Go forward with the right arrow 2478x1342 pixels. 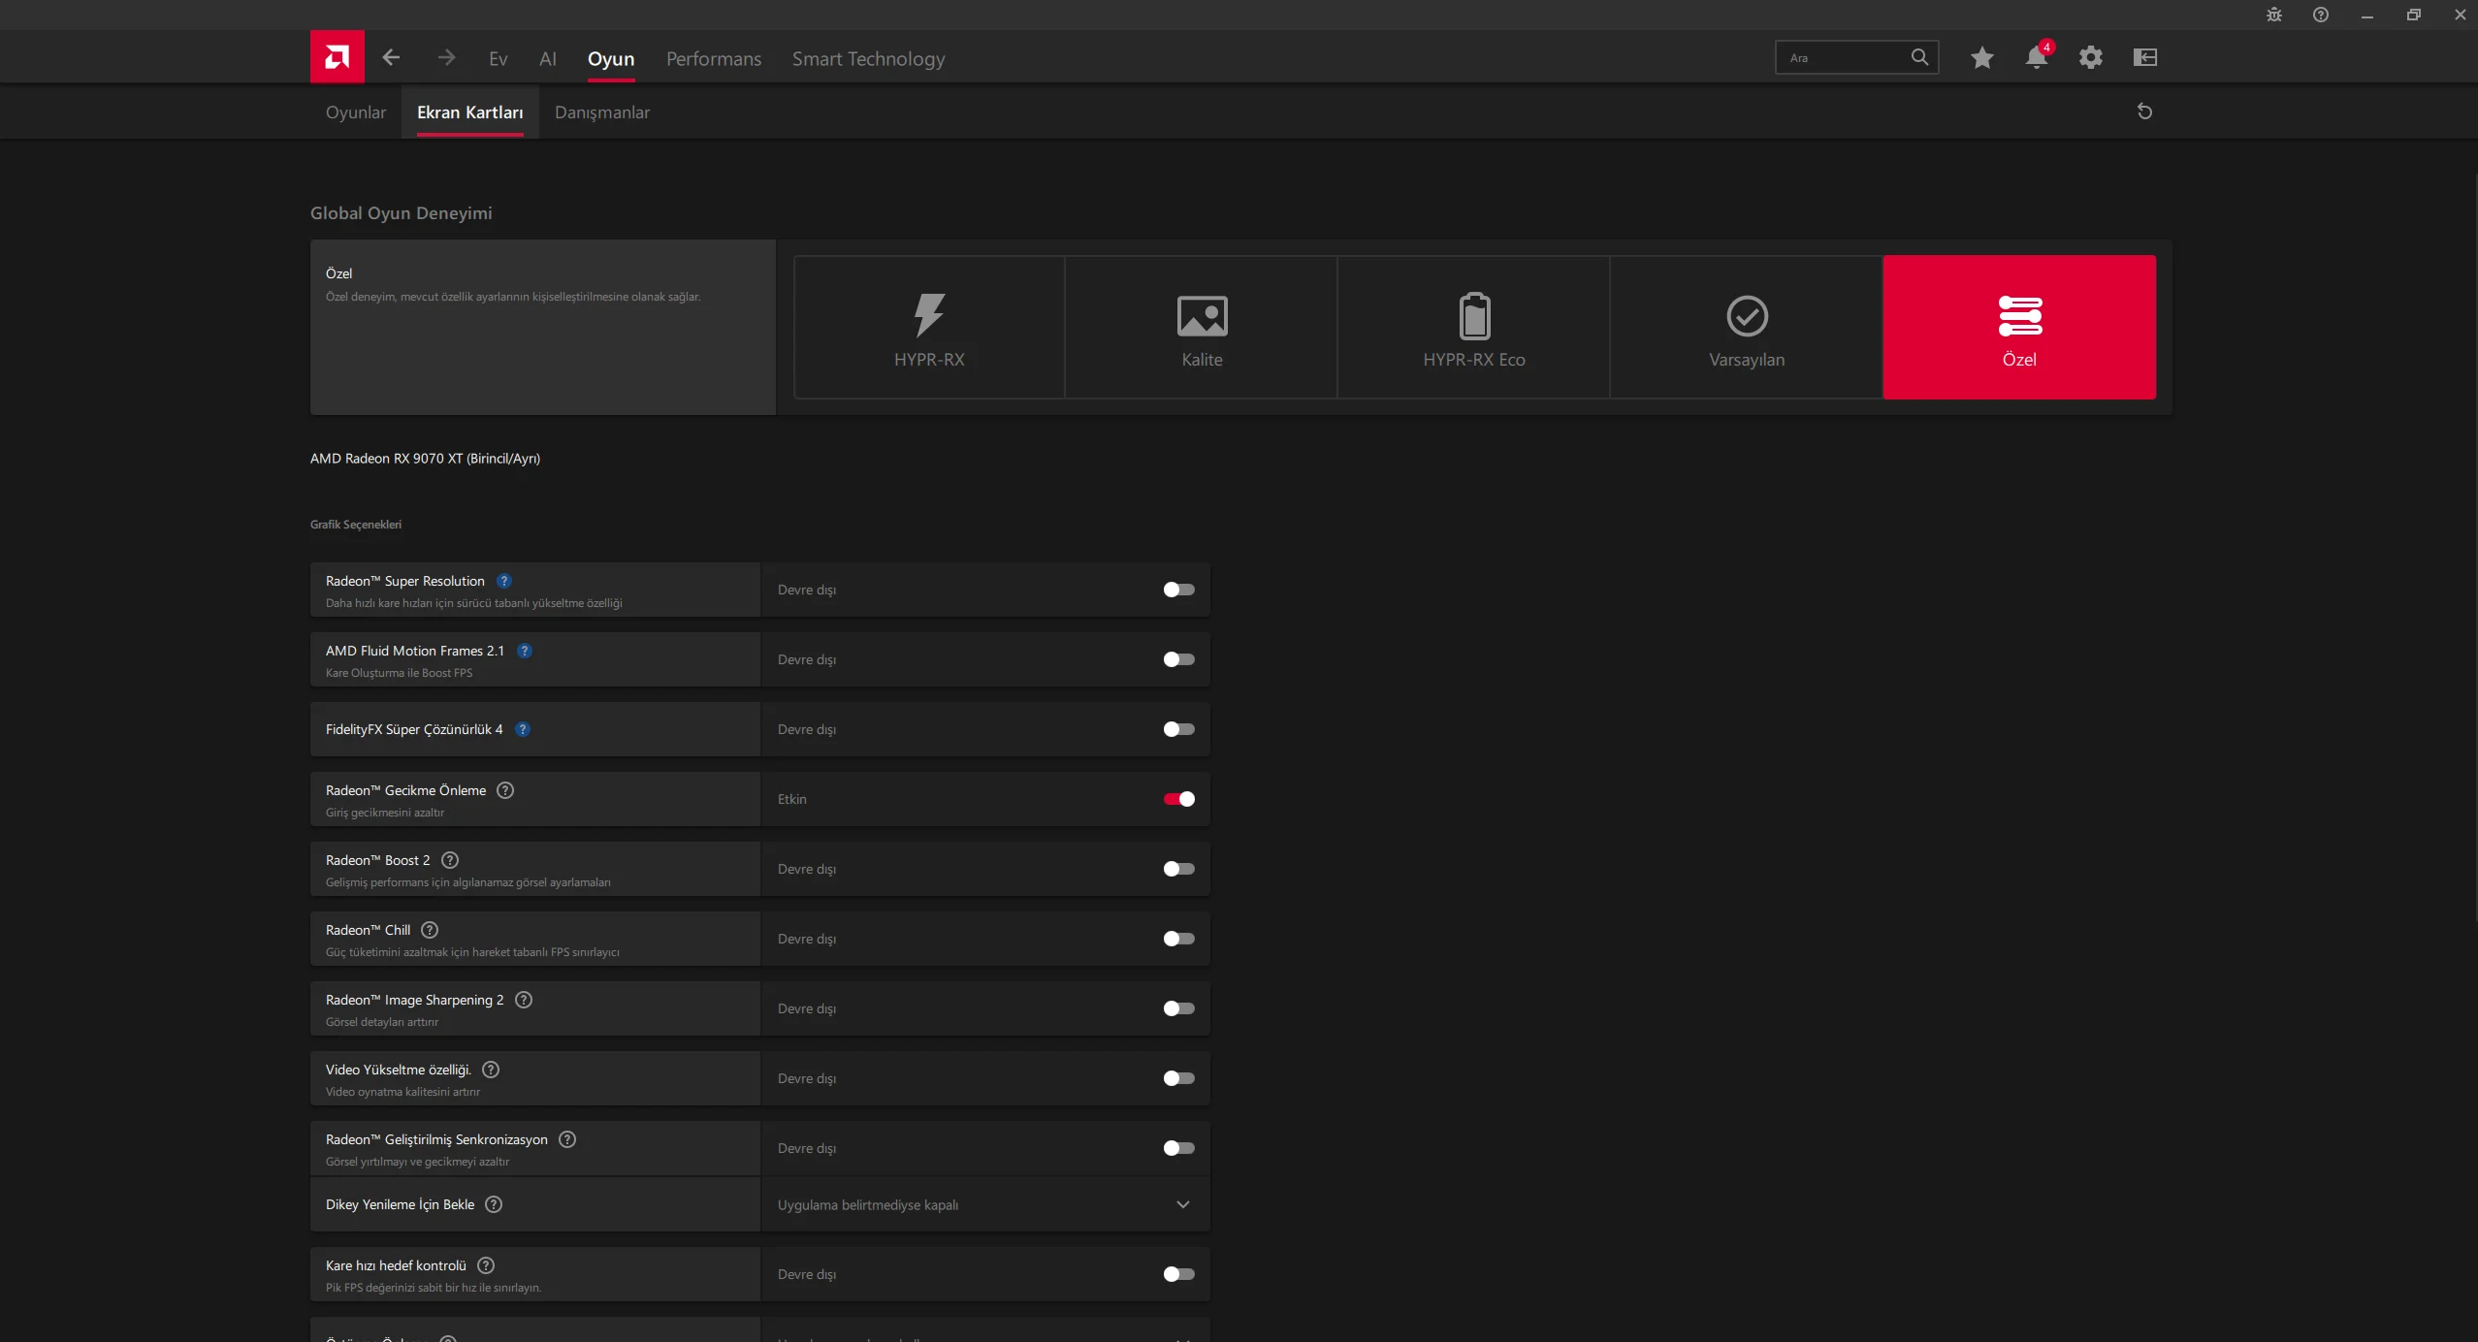[446, 58]
